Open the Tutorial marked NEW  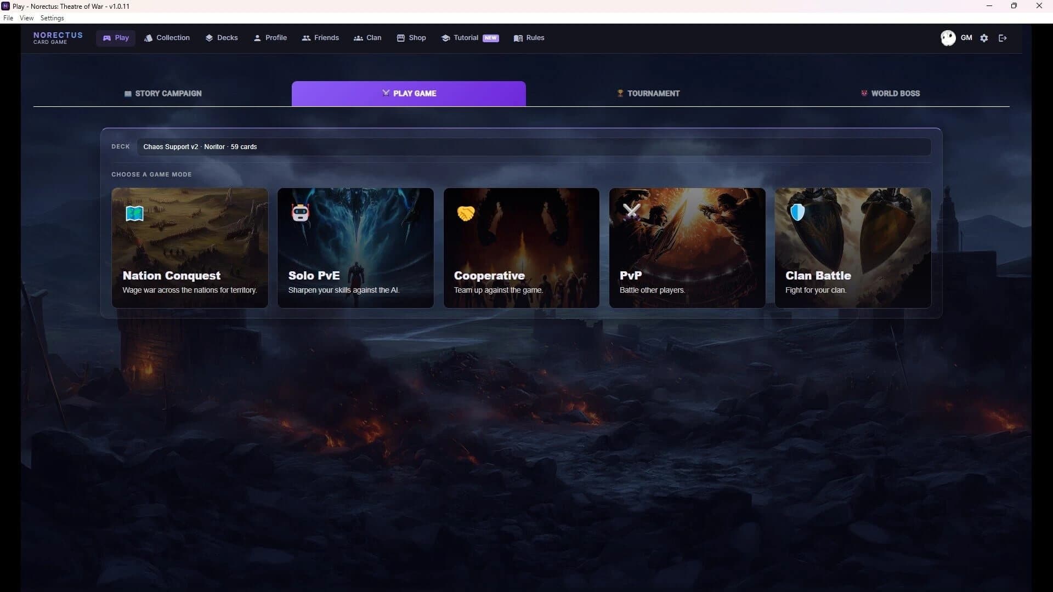(470, 38)
